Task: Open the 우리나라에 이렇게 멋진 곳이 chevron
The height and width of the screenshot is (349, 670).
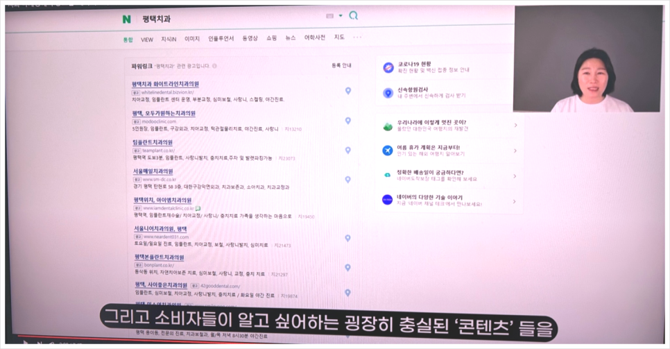Action: (515, 125)
